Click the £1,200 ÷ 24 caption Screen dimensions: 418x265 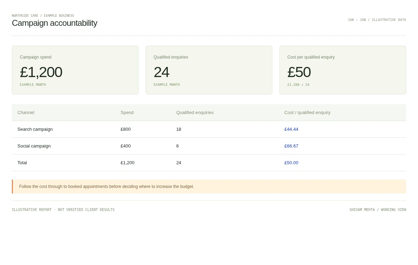pos(298,85)
